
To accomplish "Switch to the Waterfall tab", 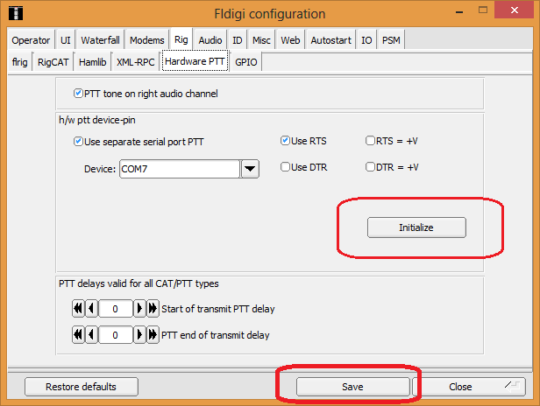I will pos(101,40).
